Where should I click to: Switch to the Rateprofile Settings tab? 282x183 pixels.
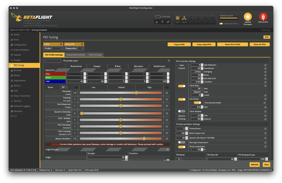click(x=76, y=55)
